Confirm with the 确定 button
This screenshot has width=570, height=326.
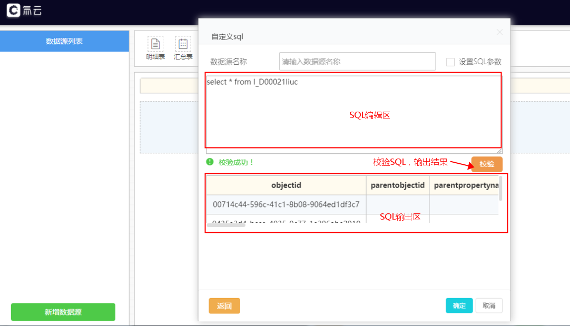click(x=459, y=306)
